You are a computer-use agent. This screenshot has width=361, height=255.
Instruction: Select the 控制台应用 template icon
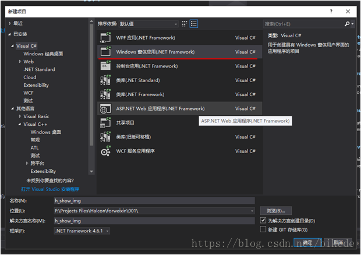105,66
